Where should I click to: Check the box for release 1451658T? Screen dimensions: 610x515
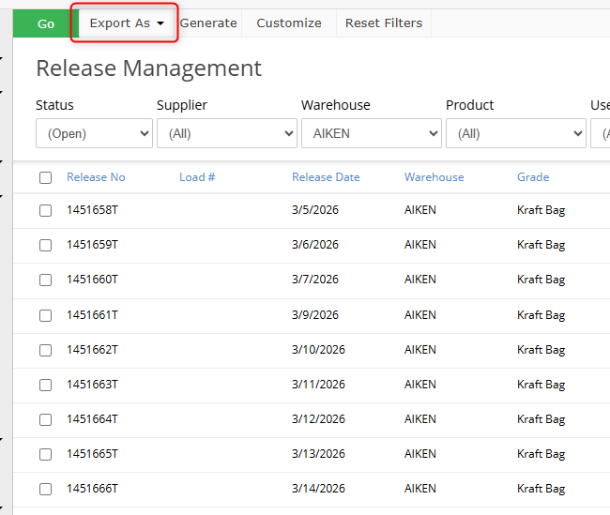tap(45, 210)
